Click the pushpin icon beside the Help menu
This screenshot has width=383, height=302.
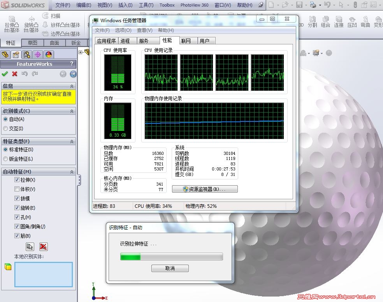click(x=261, y=5)
